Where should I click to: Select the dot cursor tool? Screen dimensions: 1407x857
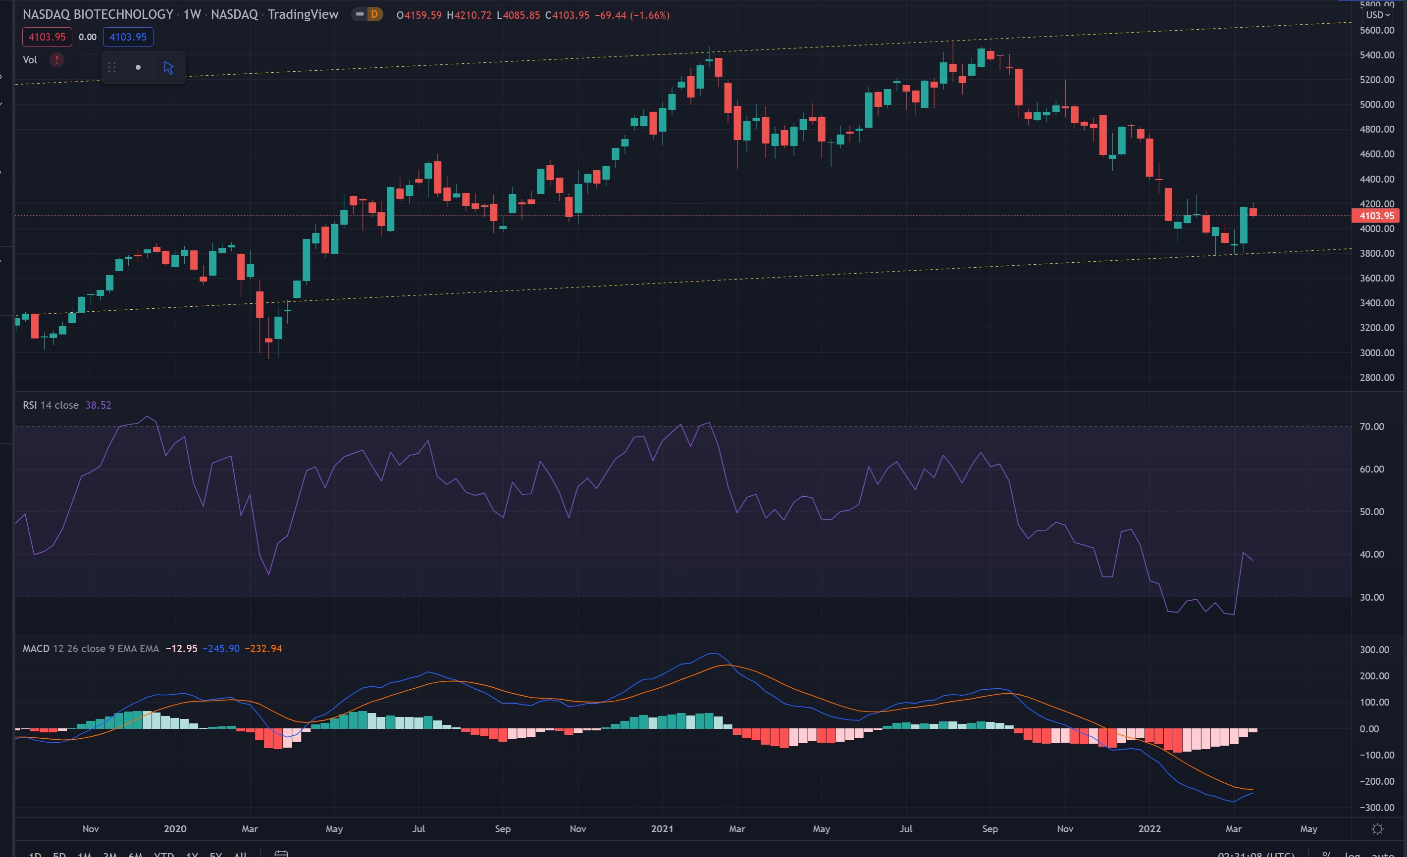[138, 67]
